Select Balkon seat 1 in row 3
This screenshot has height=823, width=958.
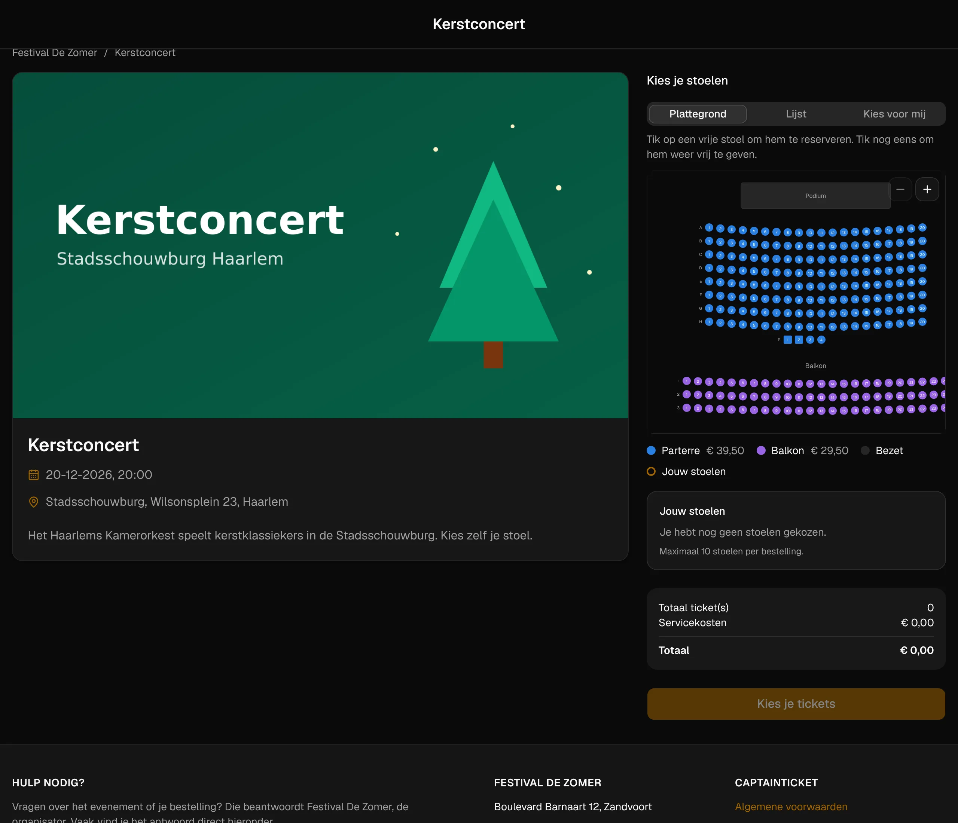(x=687, y=408)
